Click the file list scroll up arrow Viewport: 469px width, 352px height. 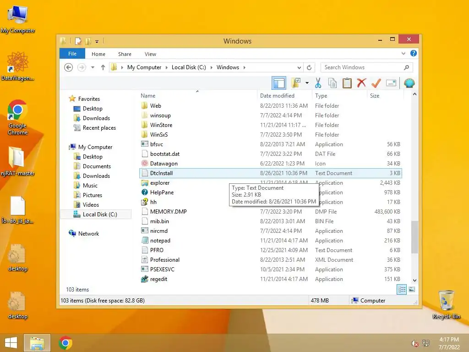(x=414, y=94)
